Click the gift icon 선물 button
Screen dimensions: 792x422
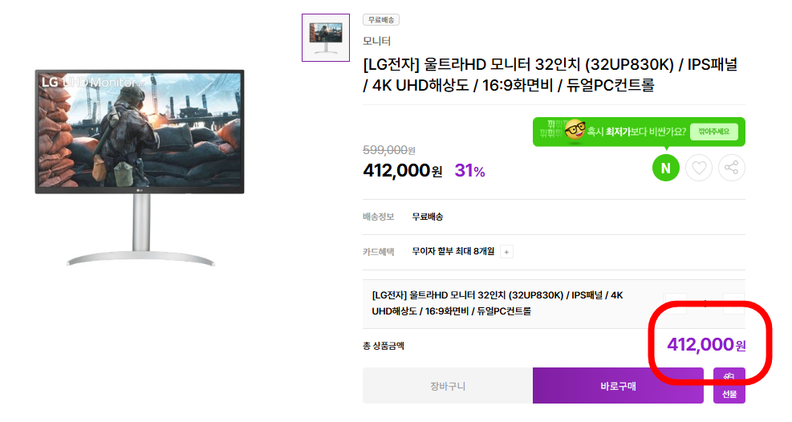pyautogui.click(x=729, y=386)
